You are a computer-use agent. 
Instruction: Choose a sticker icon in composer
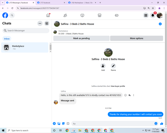[x=63, y=123]
